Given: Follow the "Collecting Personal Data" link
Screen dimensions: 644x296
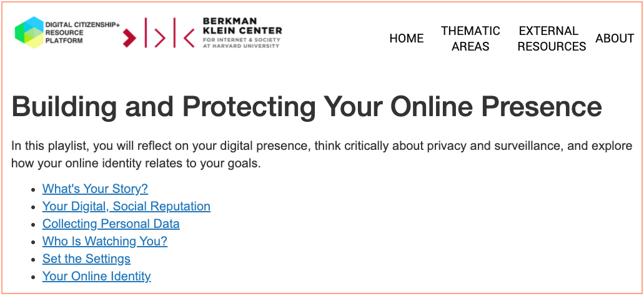Looking at the screenshot, I should [x=111, y=224].
